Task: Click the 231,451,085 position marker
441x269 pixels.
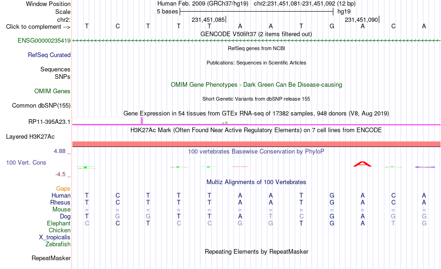Action: click(x=209, y=19)
